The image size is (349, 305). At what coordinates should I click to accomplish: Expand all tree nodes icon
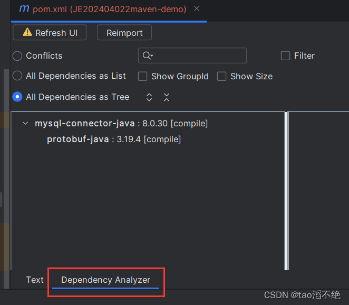149,97
